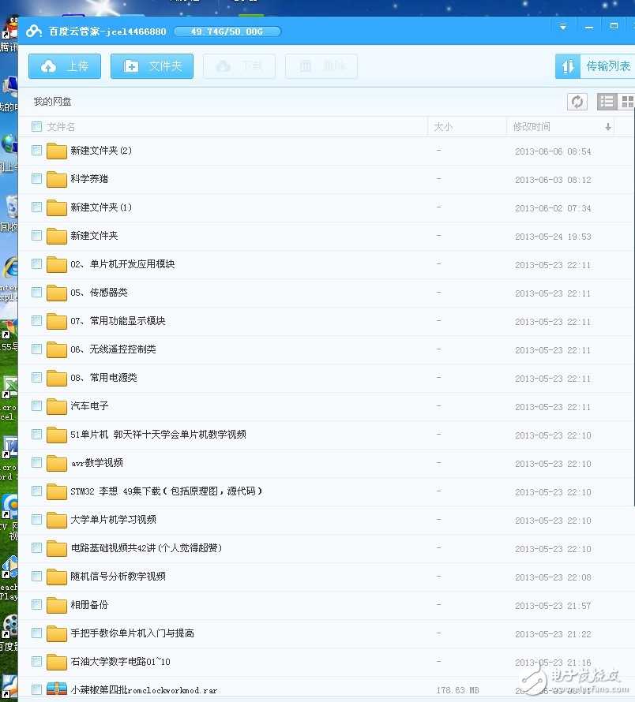Click folder icon of 科学养猪
The image size is (635, 702).
point(57,179)
